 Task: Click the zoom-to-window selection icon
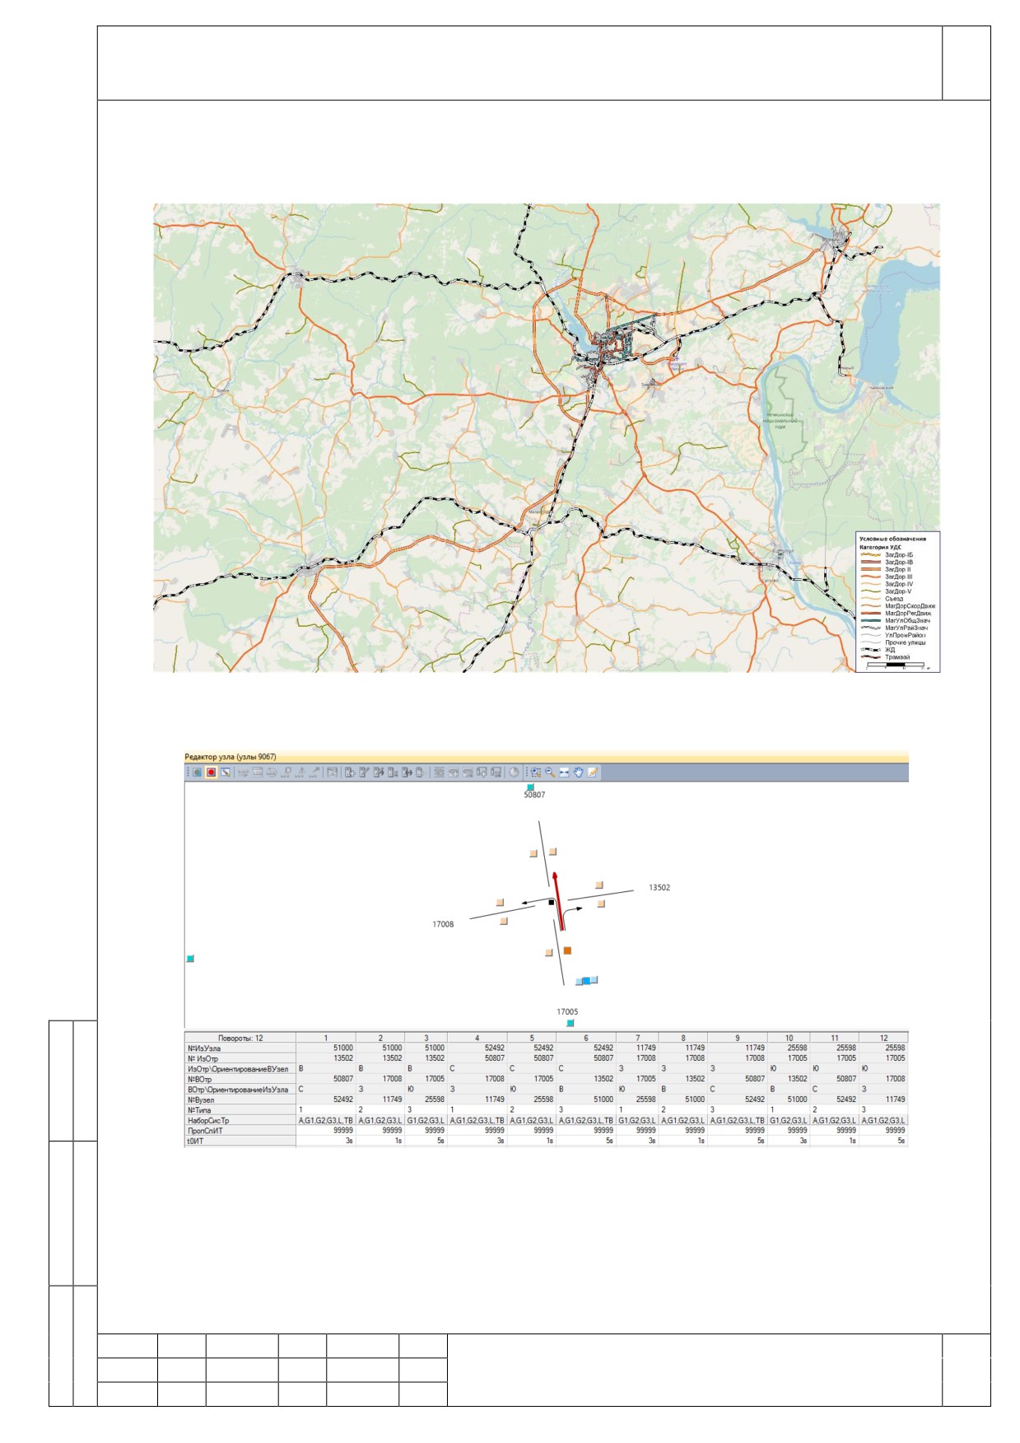[536, 772]
